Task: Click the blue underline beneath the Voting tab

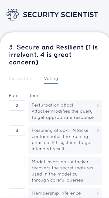Action: (x=51, y=83)
